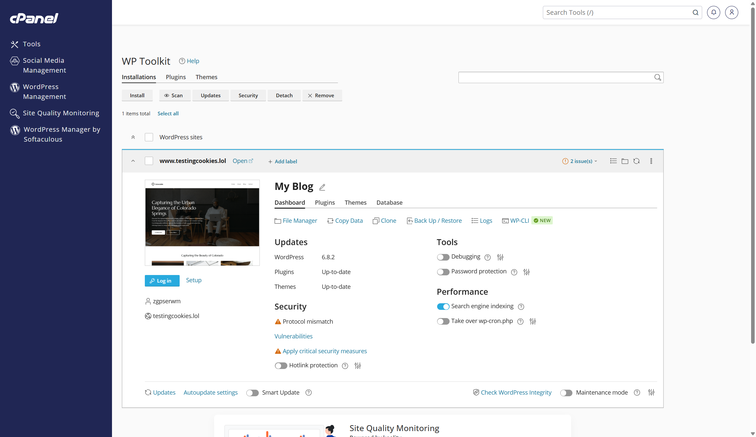Open the user account icon menu
The height and width of the screenshot is (437, 756).
731,12
